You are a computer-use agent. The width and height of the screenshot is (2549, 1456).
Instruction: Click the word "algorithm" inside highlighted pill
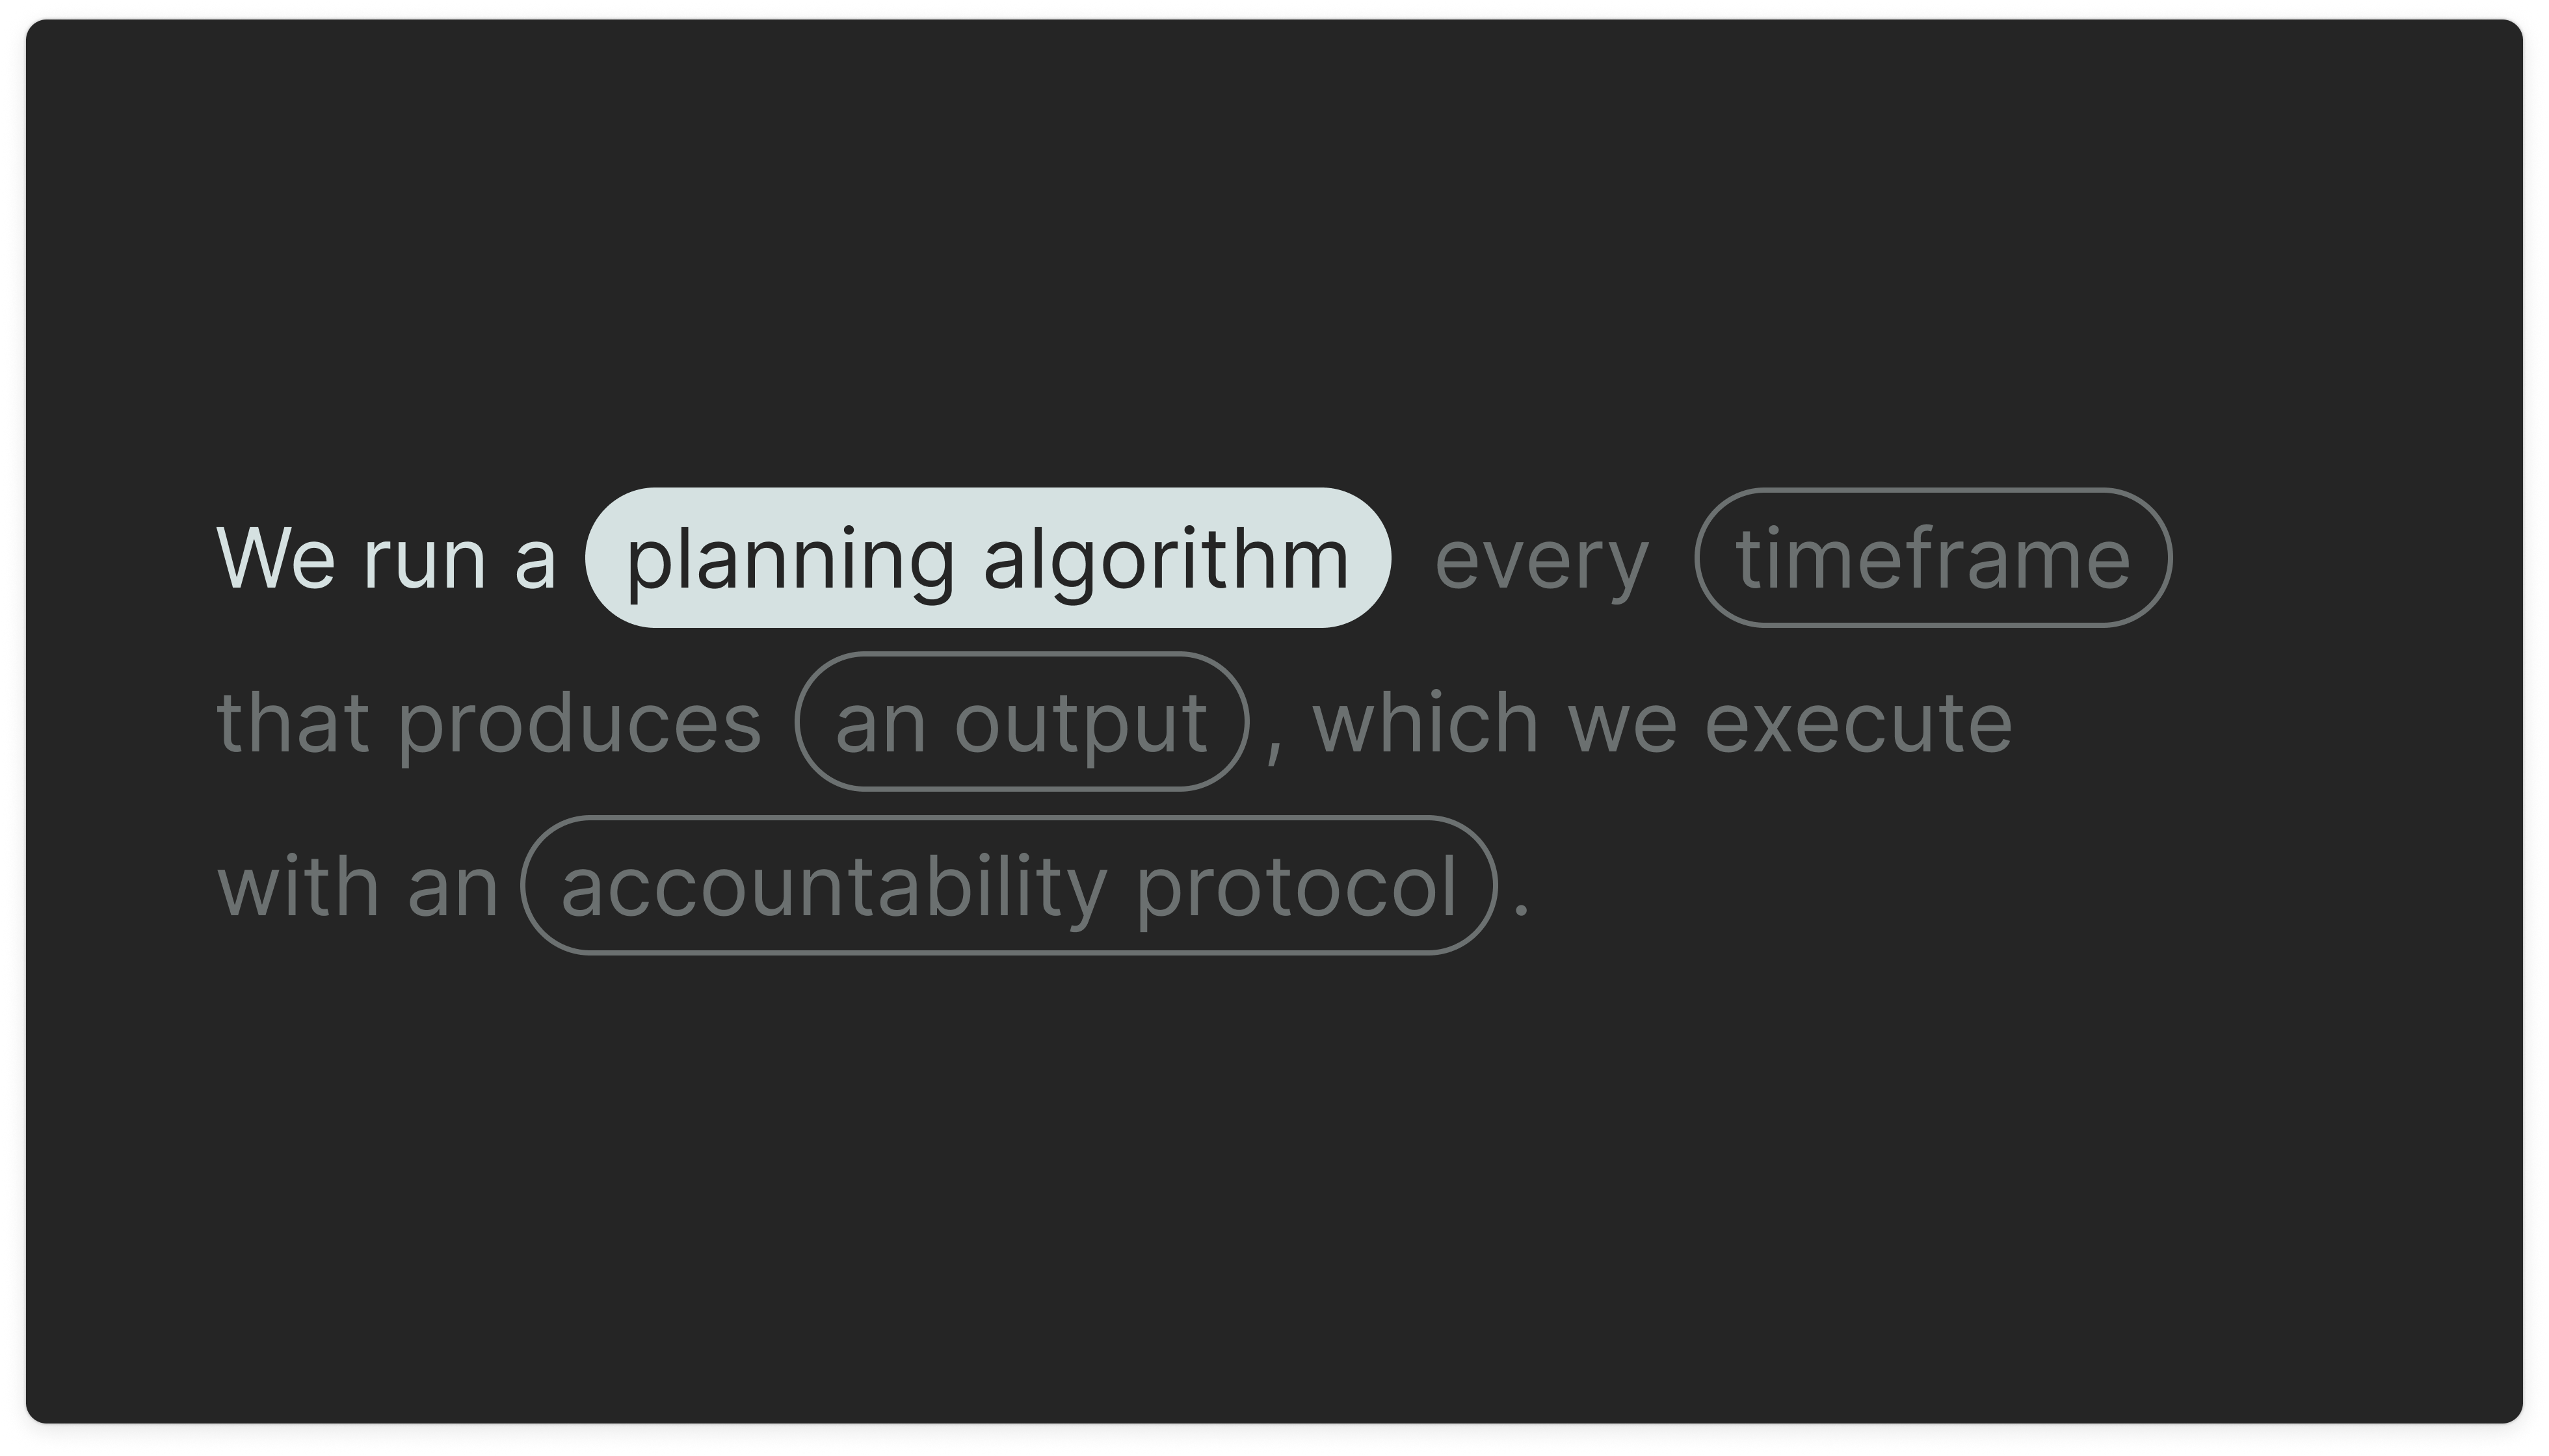tap(1167, 560)
